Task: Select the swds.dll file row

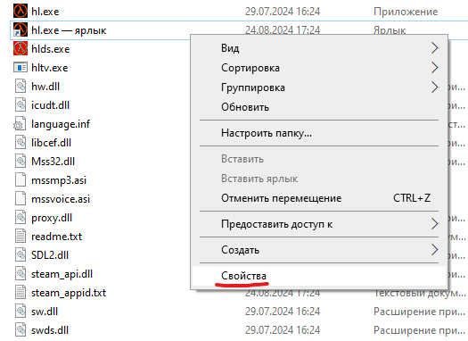Action: tap(239, 330)
